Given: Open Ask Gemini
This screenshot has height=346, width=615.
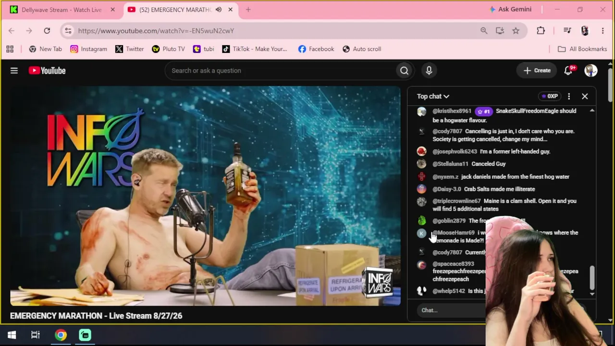Looking at the screenshot, I should coord(510,9).
